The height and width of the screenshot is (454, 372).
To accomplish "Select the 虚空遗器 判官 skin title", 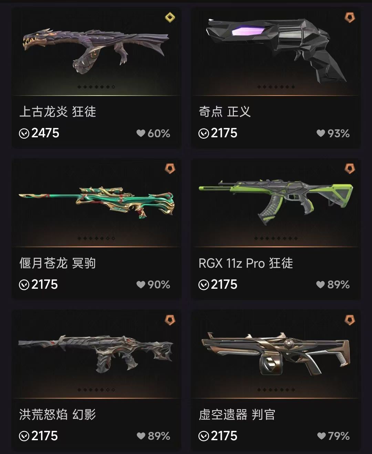I will pyautogui.click(x=237, y=415).
